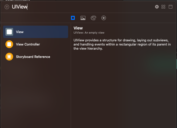Click the bold View title in details
This screenshot has height=128, width=177.
(x=78, y=28)
